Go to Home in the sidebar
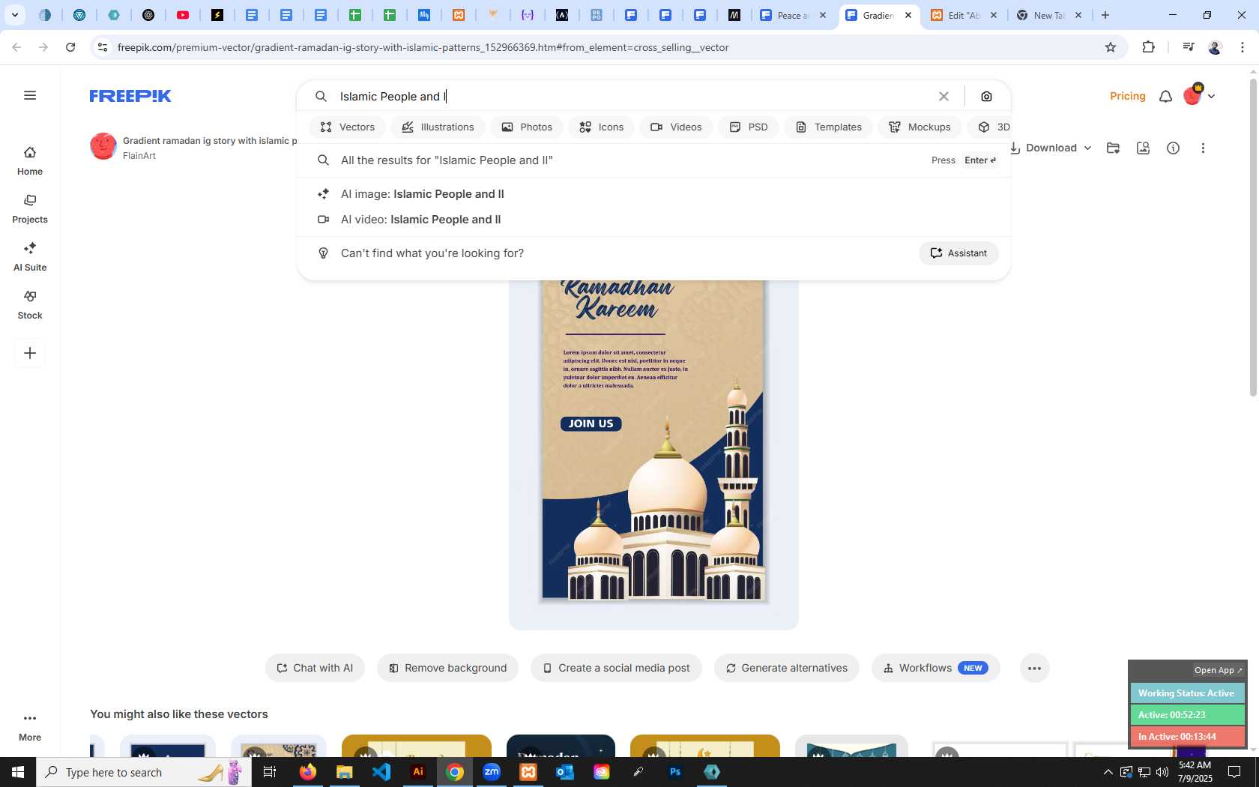Image resolution: width=1259 pixels, height=787 pixels. [x=30, y=161]
